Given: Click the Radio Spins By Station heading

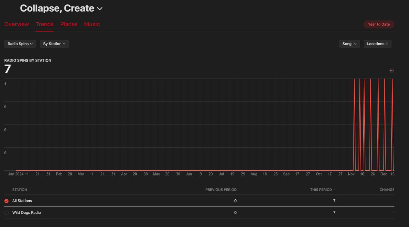Looking at the screenshot, I should [x=28, y=60].
